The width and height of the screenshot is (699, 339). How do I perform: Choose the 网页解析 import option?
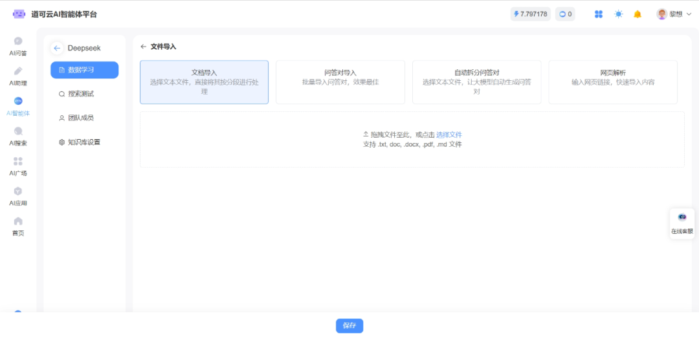(612, 82)
